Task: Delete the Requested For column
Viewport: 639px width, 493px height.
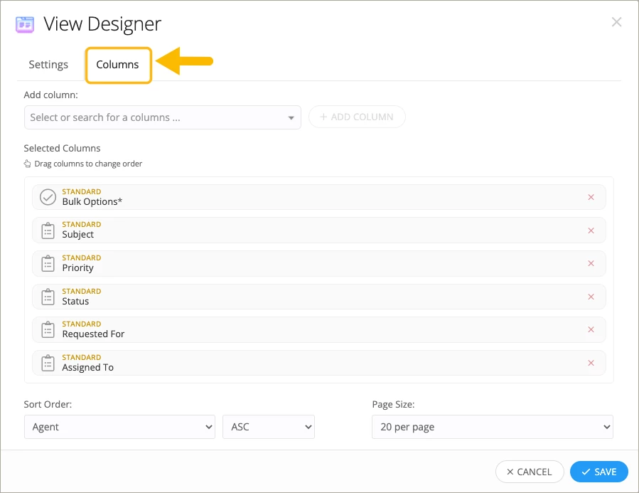Action: click(x=591, y=329)
